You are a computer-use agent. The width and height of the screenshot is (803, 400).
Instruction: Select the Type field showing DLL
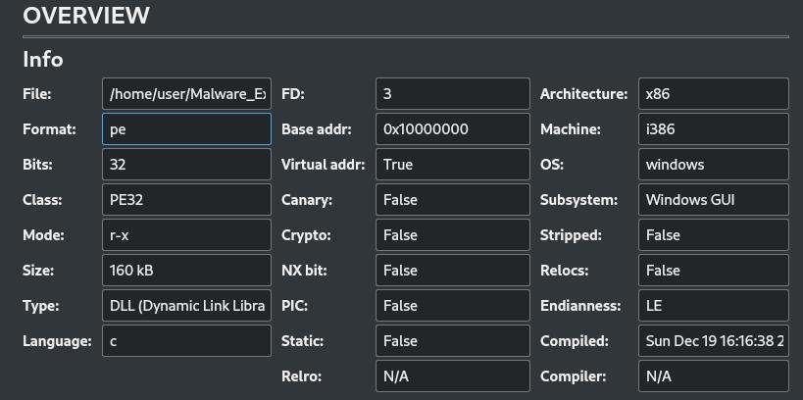[x=186, y=306]
